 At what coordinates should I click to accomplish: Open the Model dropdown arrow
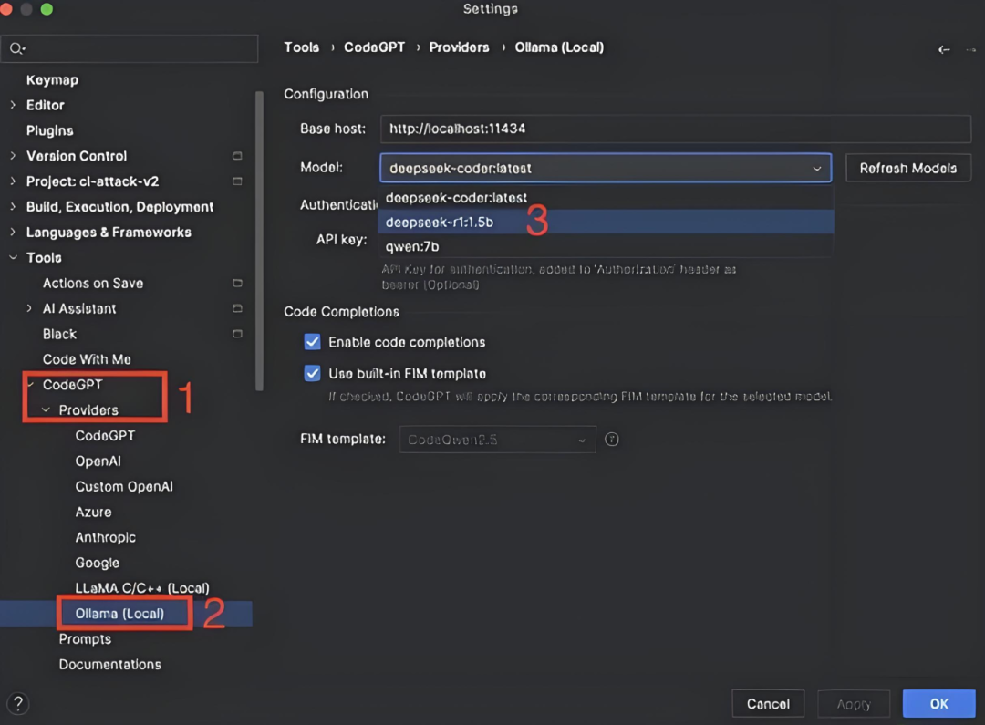816,169
